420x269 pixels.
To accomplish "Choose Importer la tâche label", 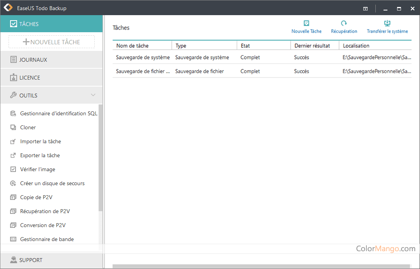I will (x=40, y=141).
